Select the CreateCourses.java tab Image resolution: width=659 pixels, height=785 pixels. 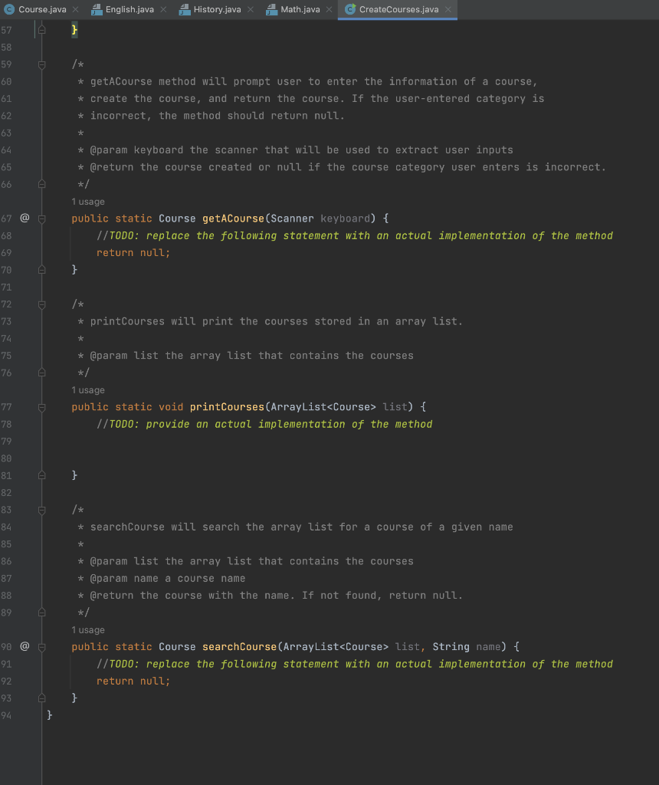[x=398, y=9]
